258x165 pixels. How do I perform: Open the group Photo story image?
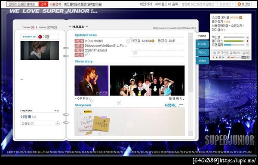click(x=147, y=80)
